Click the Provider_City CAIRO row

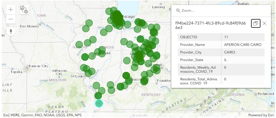pos(221,52)
